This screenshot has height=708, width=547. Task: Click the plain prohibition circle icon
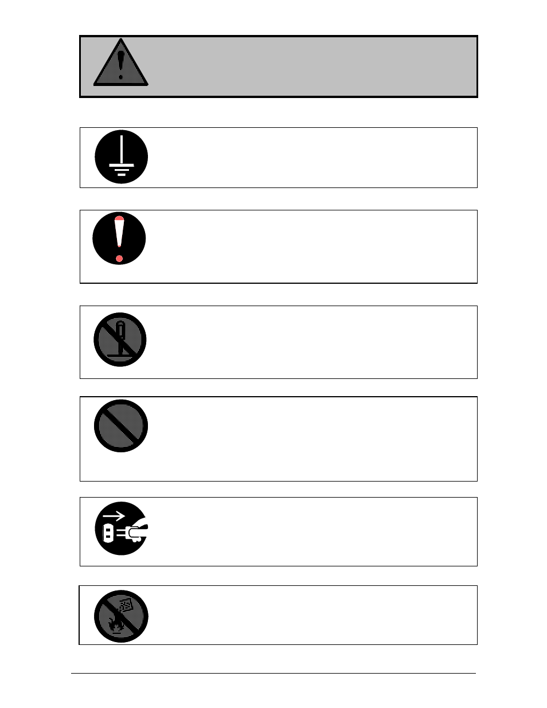point(121,426)
